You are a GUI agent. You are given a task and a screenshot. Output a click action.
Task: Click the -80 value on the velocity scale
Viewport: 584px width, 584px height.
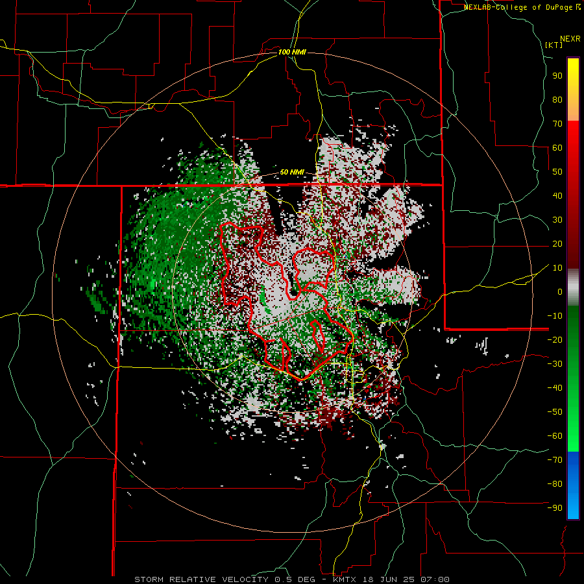(555, 484)
